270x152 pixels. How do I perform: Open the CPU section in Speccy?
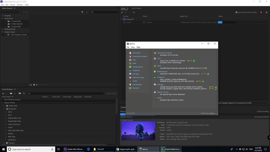(x=134, y=60)
